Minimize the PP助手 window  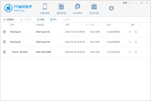(x=136, y=3)
